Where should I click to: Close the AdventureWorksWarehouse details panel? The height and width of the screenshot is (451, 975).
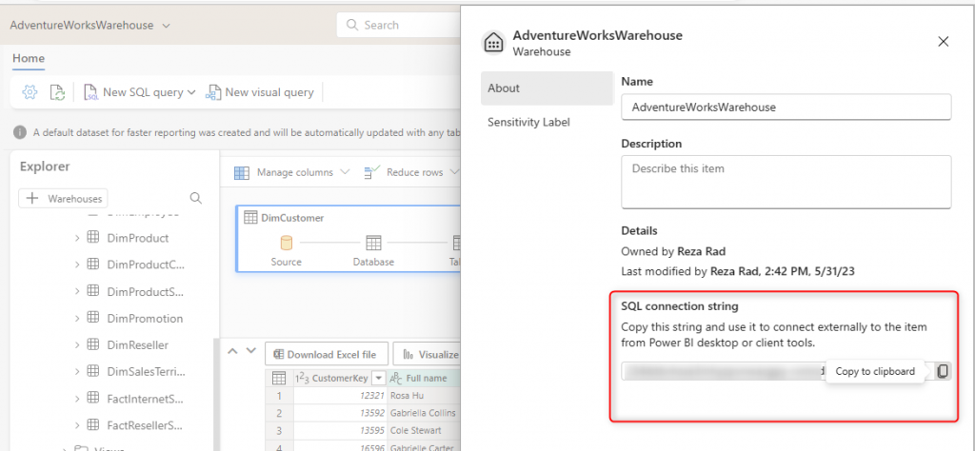click(943, 42)
